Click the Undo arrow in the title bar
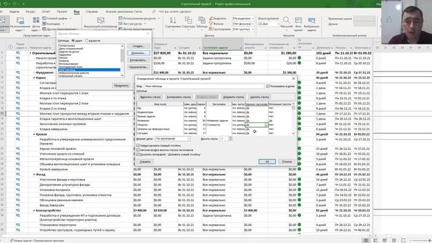The width and height of the screenshot is (432, 243). 5,4
